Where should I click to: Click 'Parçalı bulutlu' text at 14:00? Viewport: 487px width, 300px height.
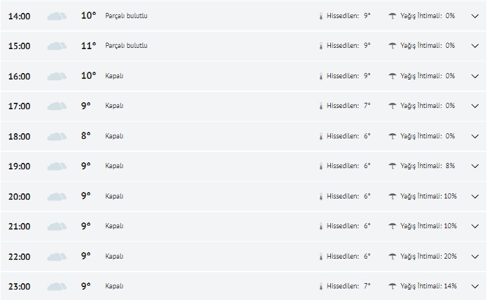pyautogui.click(x=126, y=16)
